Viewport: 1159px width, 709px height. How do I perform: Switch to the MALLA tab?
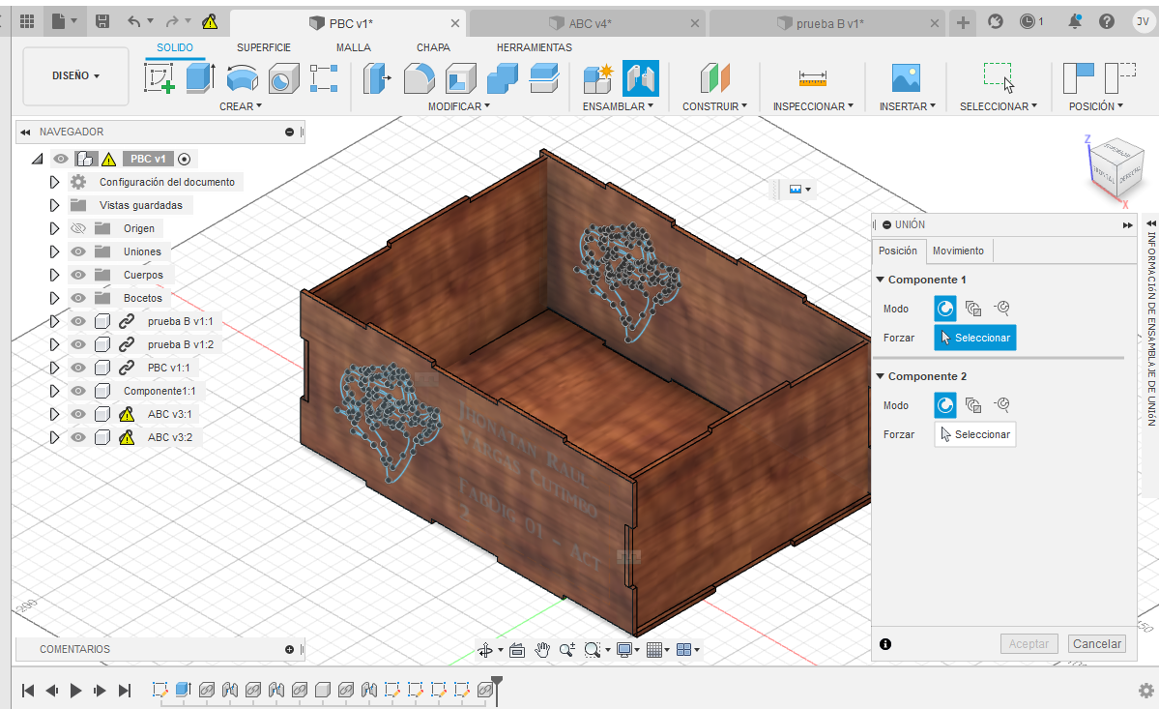click(354, 47)
